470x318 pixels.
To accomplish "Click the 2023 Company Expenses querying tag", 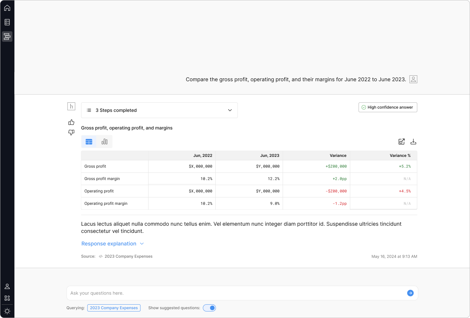I will pyautogui.click(x=114, y=308).
